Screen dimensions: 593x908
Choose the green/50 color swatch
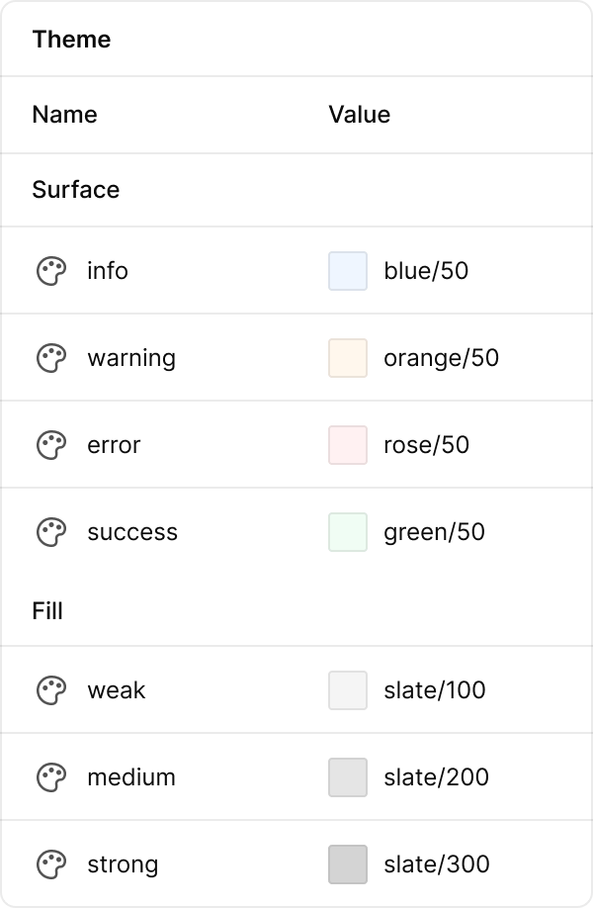point(348,532)
